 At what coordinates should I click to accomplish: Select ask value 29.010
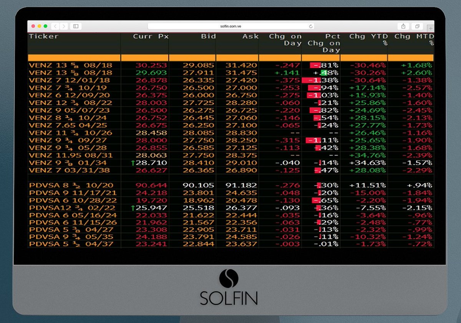coord(241,162)
